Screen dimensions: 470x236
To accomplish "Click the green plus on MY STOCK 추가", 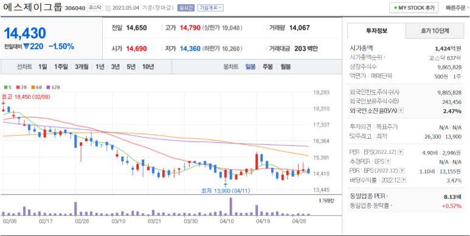I will [396, 8].
